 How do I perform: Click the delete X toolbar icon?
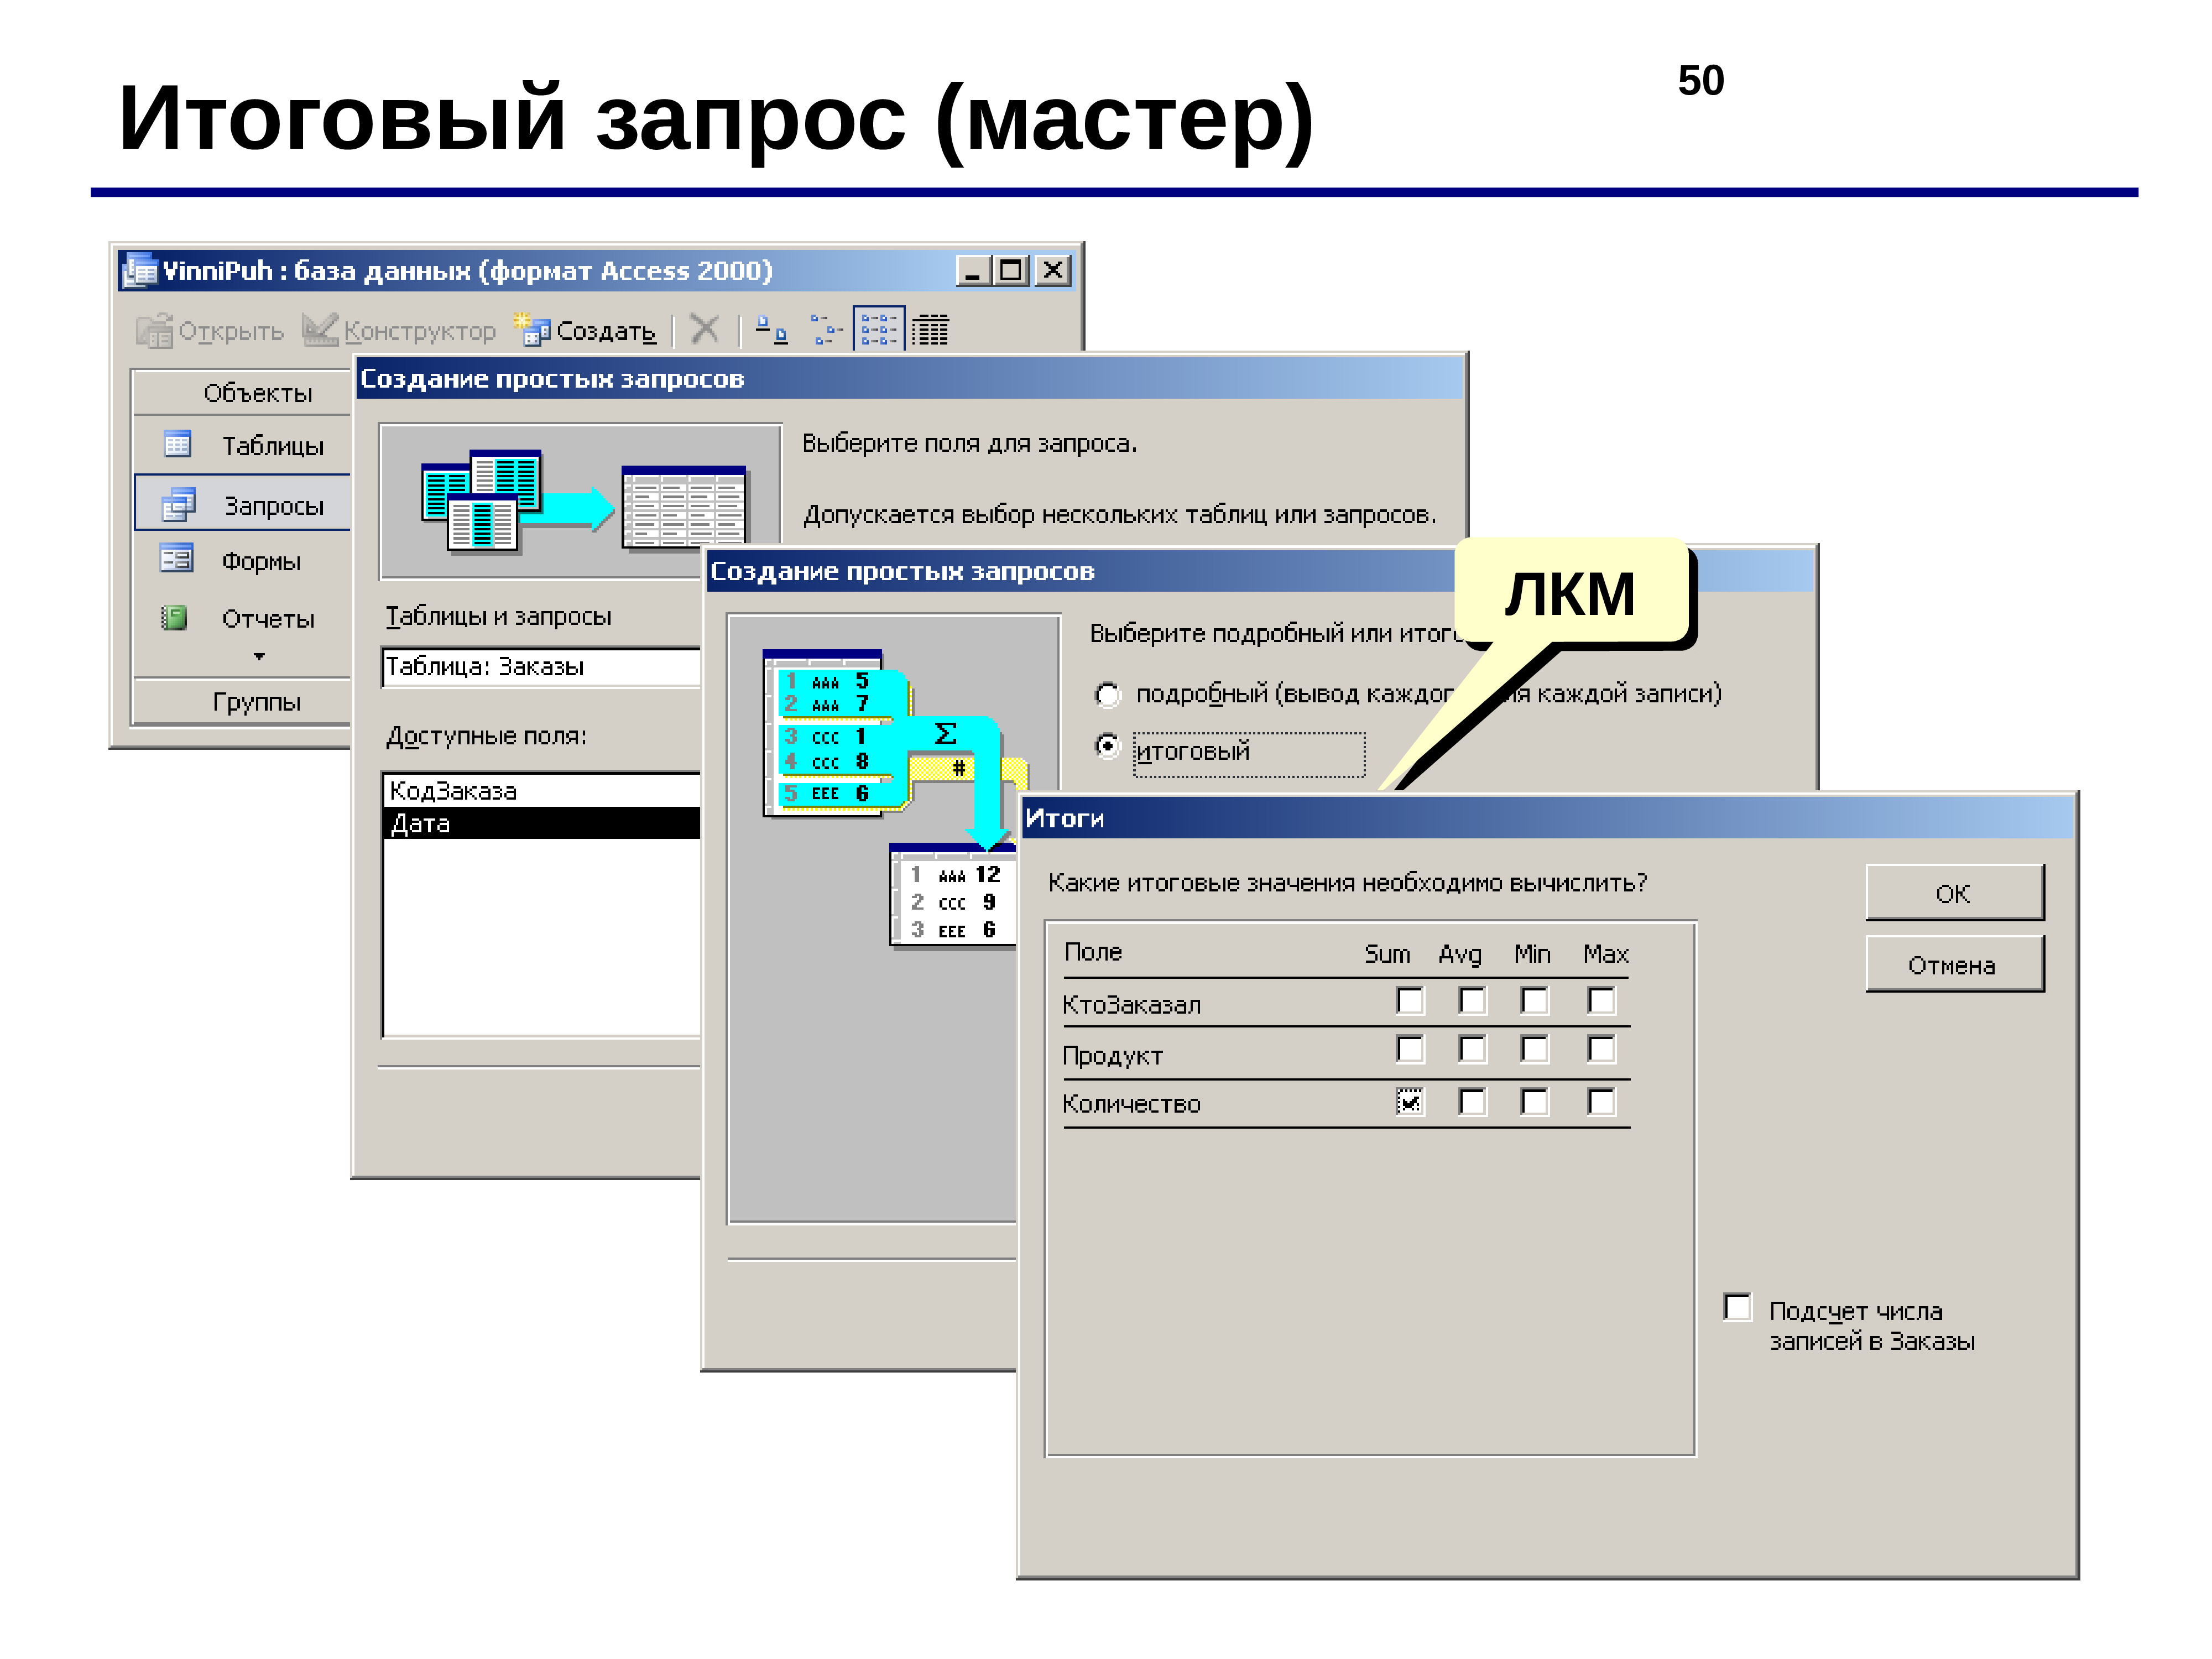pos(705,329)
